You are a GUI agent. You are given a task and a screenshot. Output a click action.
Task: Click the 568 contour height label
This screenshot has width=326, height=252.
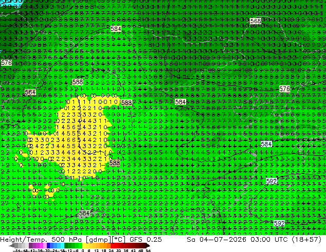pos(256,21)
